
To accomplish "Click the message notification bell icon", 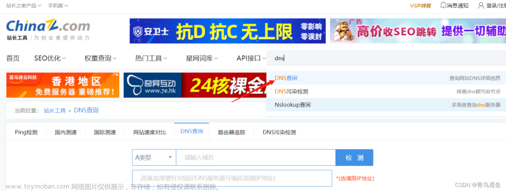I will coord(443,5).
